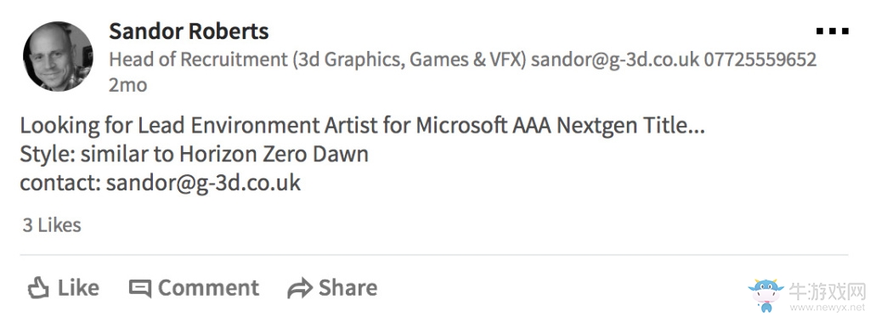This screenshot has width=870, height=317.
Task: Click the Comment speech bubble icon
Action: coord(140,289)
